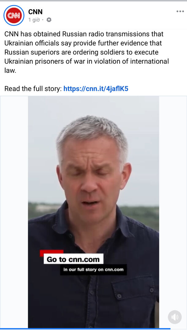Image resolution: width=187 pixels, height=330 pixels.
Task: Click the gear audience icon beside timestamp
Action: click(x=49, y=20)
